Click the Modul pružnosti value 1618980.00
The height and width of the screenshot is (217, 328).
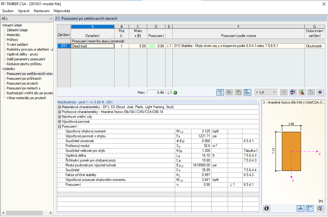tap(202, 165)
